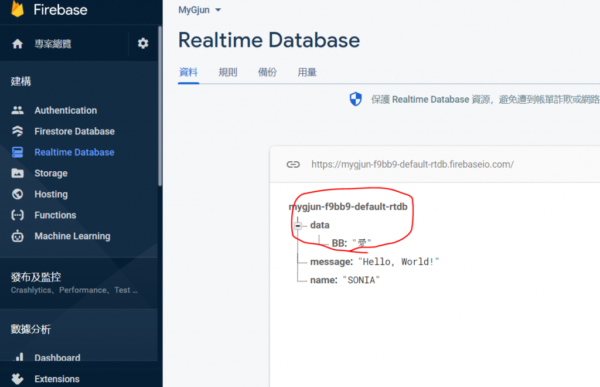
Task: Click the Machine Learning robot icon
Action: [x=18, y=236]
